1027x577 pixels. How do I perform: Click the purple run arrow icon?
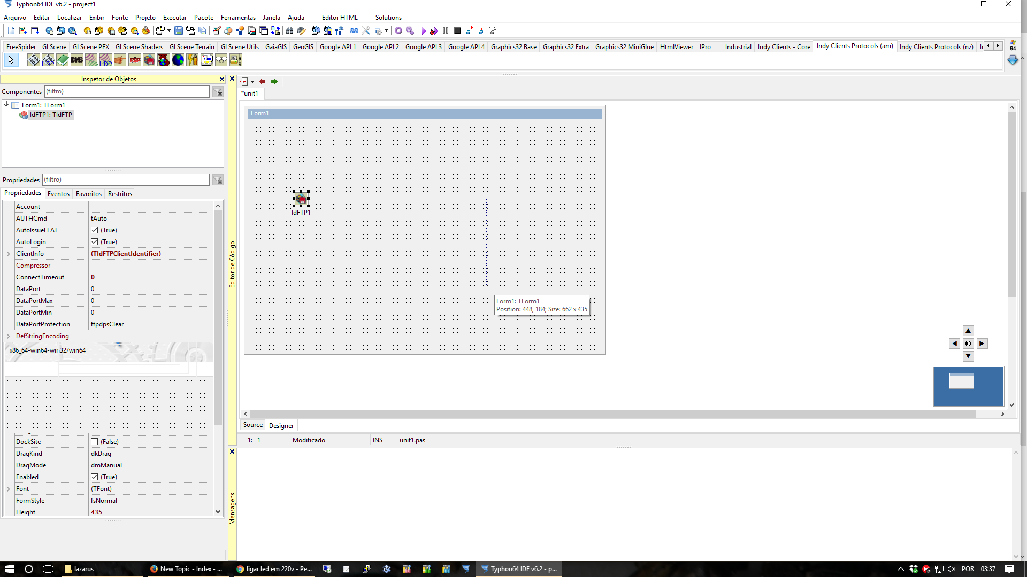[x=423, y=31]
